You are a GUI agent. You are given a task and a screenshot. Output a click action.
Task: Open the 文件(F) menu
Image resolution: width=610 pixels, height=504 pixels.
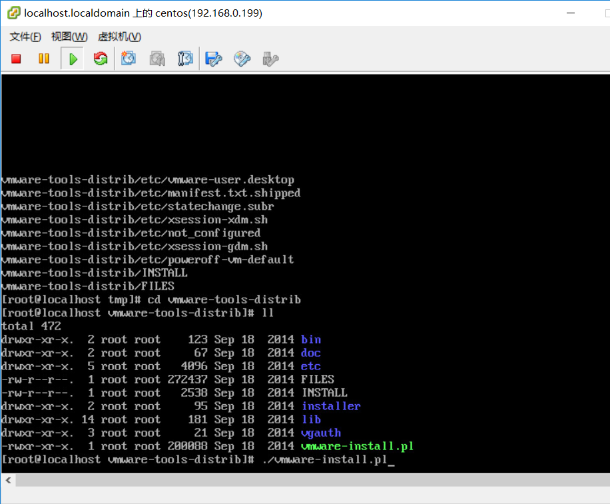(x=25, y=37)
